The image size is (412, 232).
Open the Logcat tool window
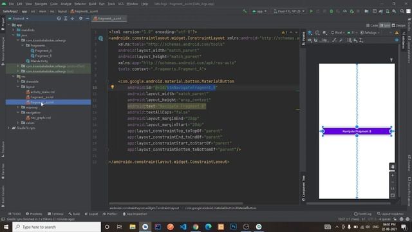[91, 214]
